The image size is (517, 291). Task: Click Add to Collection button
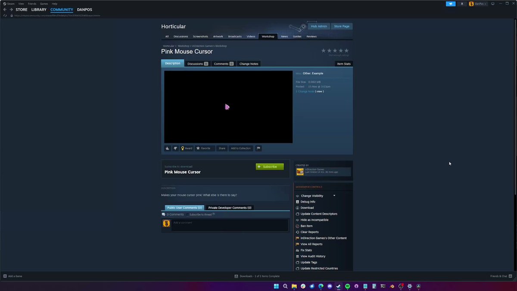click(240, 148)
